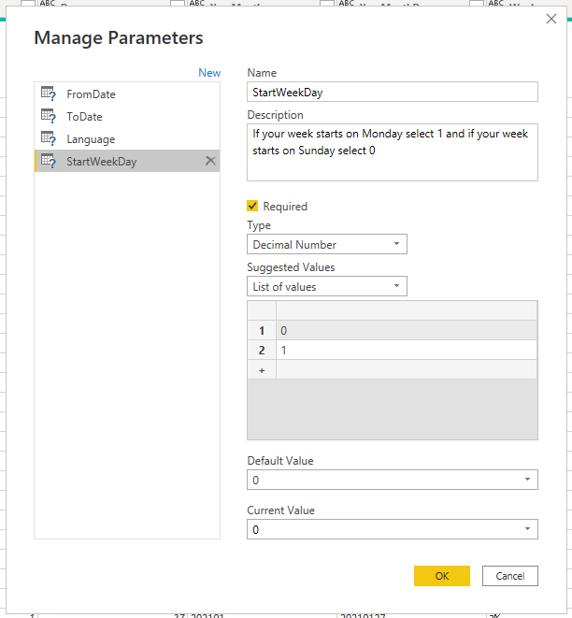Focus the Name text field

(393, 92)
